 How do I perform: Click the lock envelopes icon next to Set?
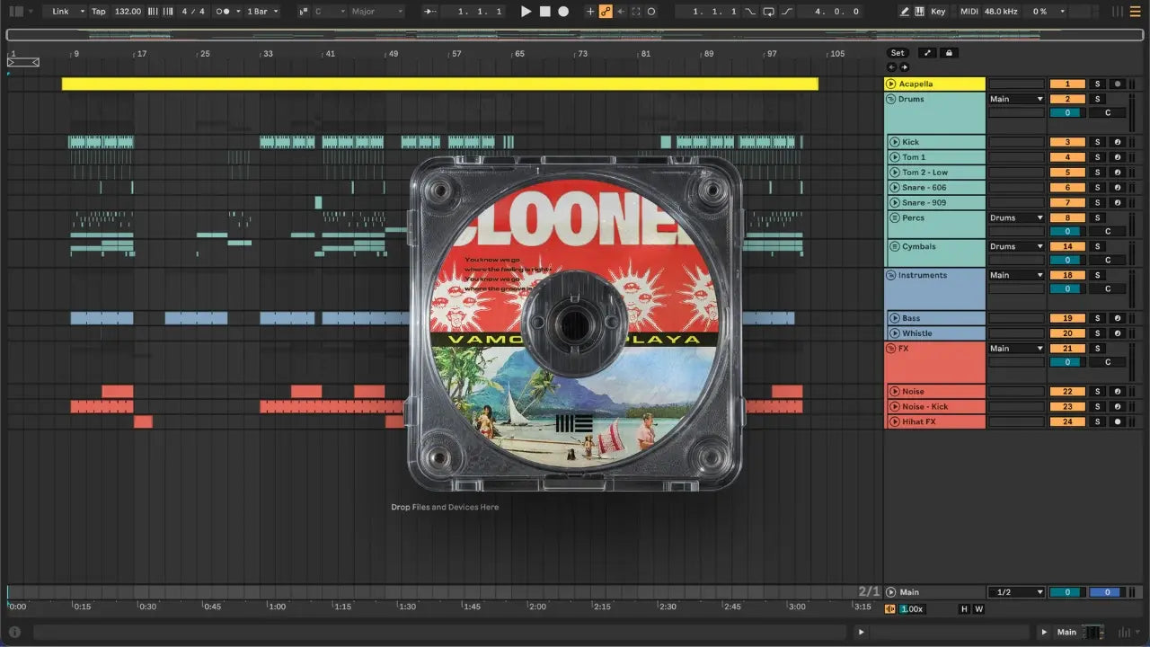pos(950,53)
